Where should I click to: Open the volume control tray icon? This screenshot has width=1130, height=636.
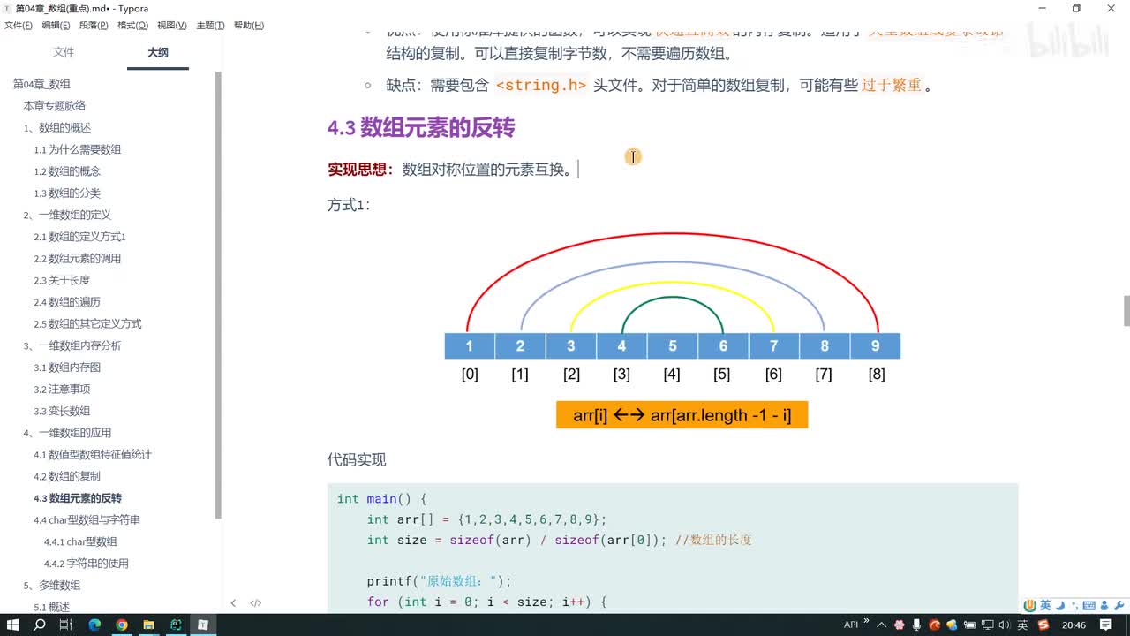point(1005,625)
